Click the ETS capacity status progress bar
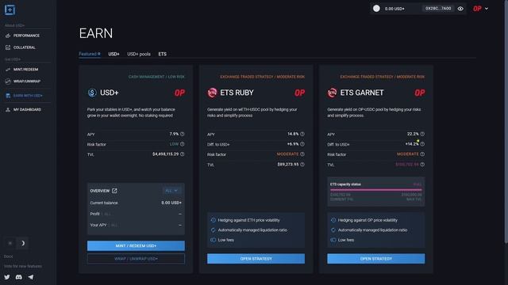 coord(375,190)
